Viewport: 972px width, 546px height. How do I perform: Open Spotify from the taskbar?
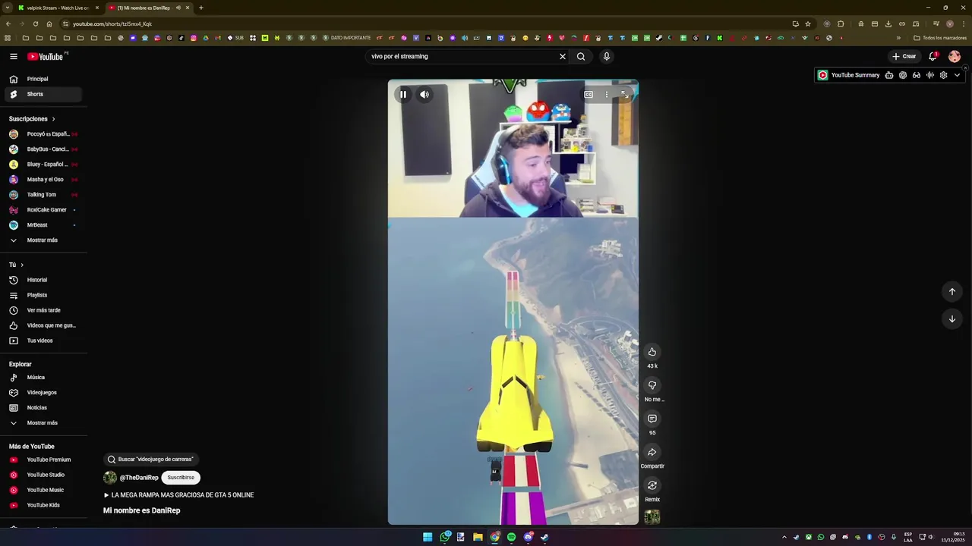511,538
